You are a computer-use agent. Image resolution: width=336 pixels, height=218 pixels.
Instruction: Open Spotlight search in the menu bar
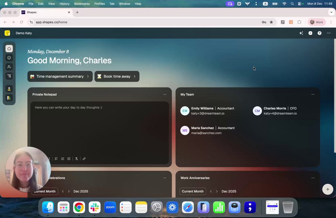[292, 4]
